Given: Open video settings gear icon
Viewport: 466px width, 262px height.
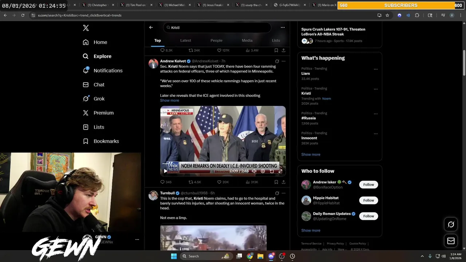Looking at the screenshot, I should pyautogui.click(x=263, y=171).
